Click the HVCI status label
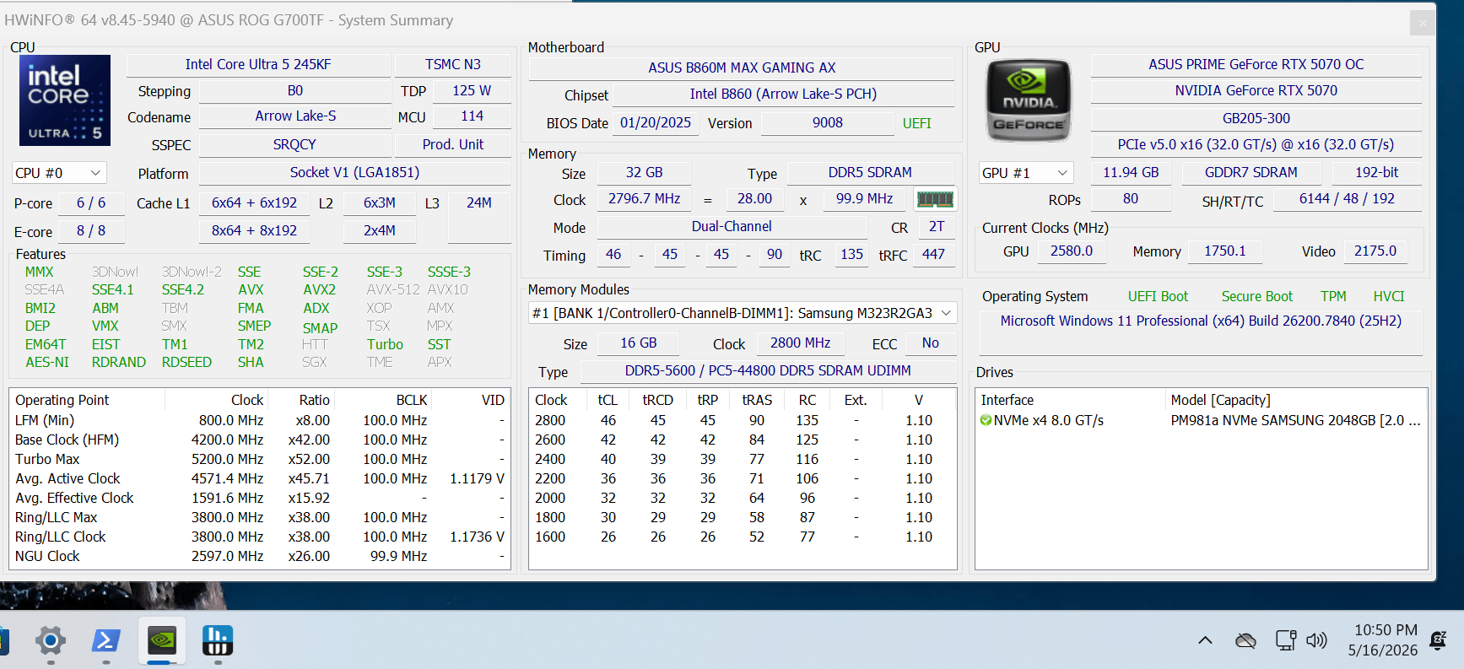The image size is (1464, 669). tap(1389, 297)
